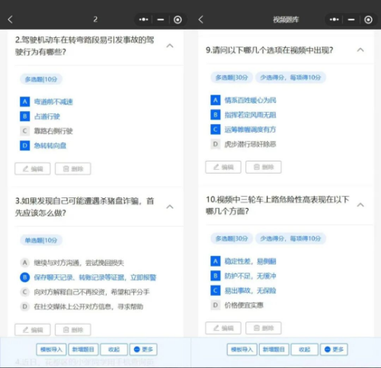Viewport: 381px width, 368px height.
Task: Click the 多选题|30分 tag under question 10
Action: point(232,238)
